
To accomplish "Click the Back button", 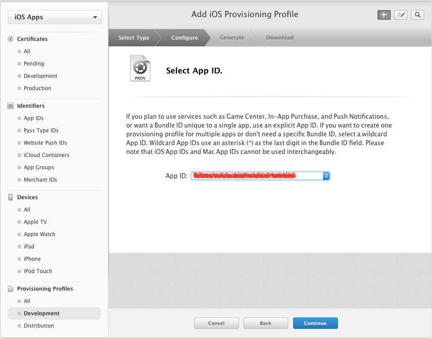I will pyautogui.click(x=265, y=323).
